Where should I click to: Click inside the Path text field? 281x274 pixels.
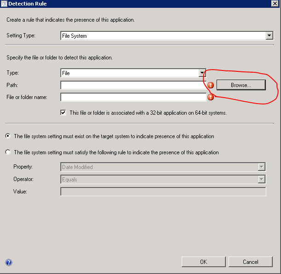tap(133, 85)
